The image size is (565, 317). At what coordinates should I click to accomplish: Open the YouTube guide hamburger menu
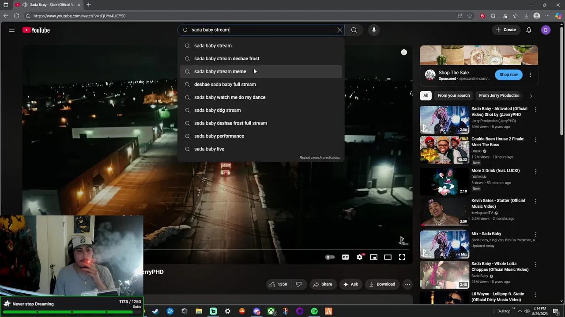coord(12,30)
